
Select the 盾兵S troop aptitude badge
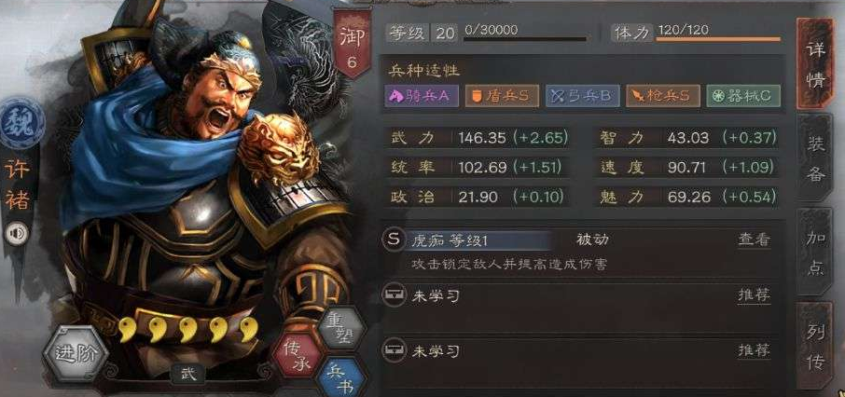click(501, 96)
